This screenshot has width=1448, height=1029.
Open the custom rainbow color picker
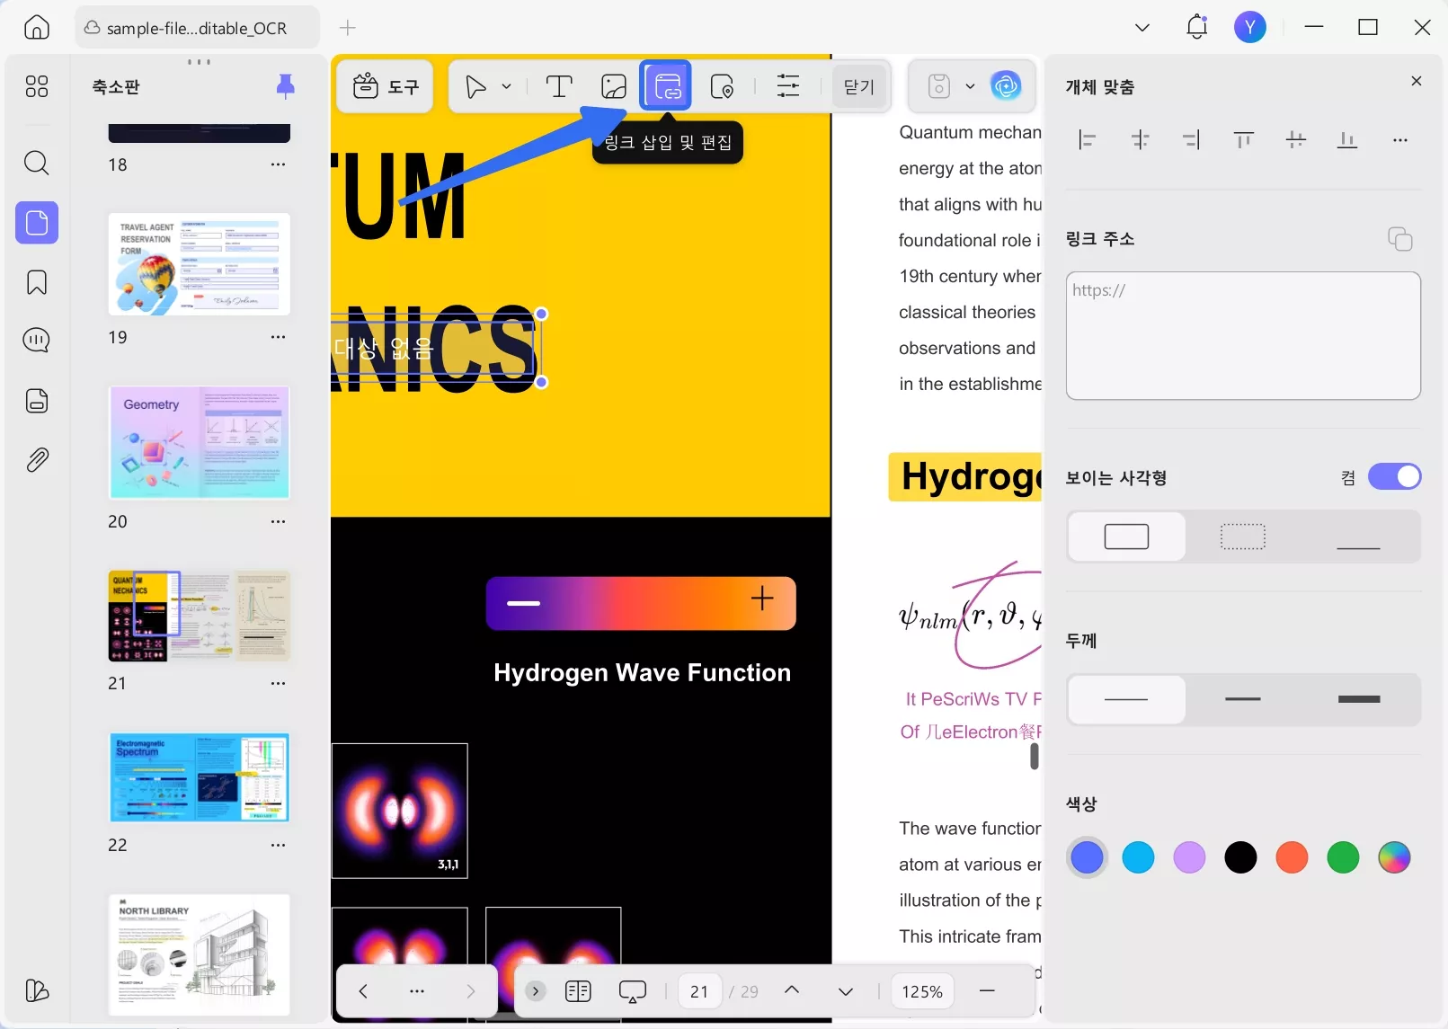pos(1394,857)
